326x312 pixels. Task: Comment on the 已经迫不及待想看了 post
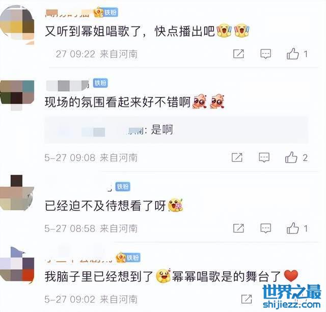[266, 228]
